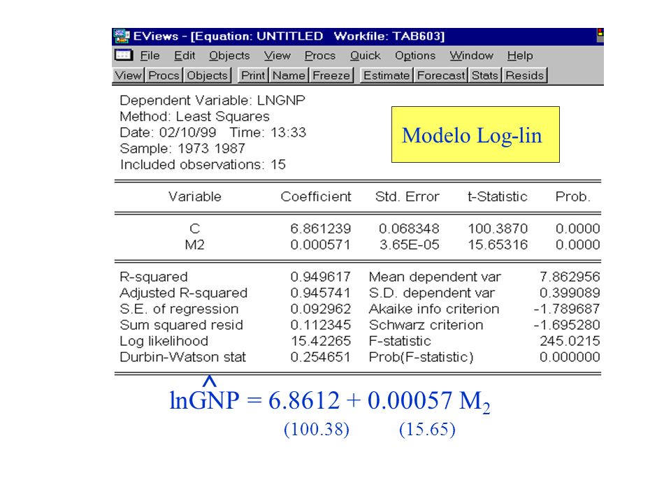Click the Procs button on equation toolbar

point(164,75)
